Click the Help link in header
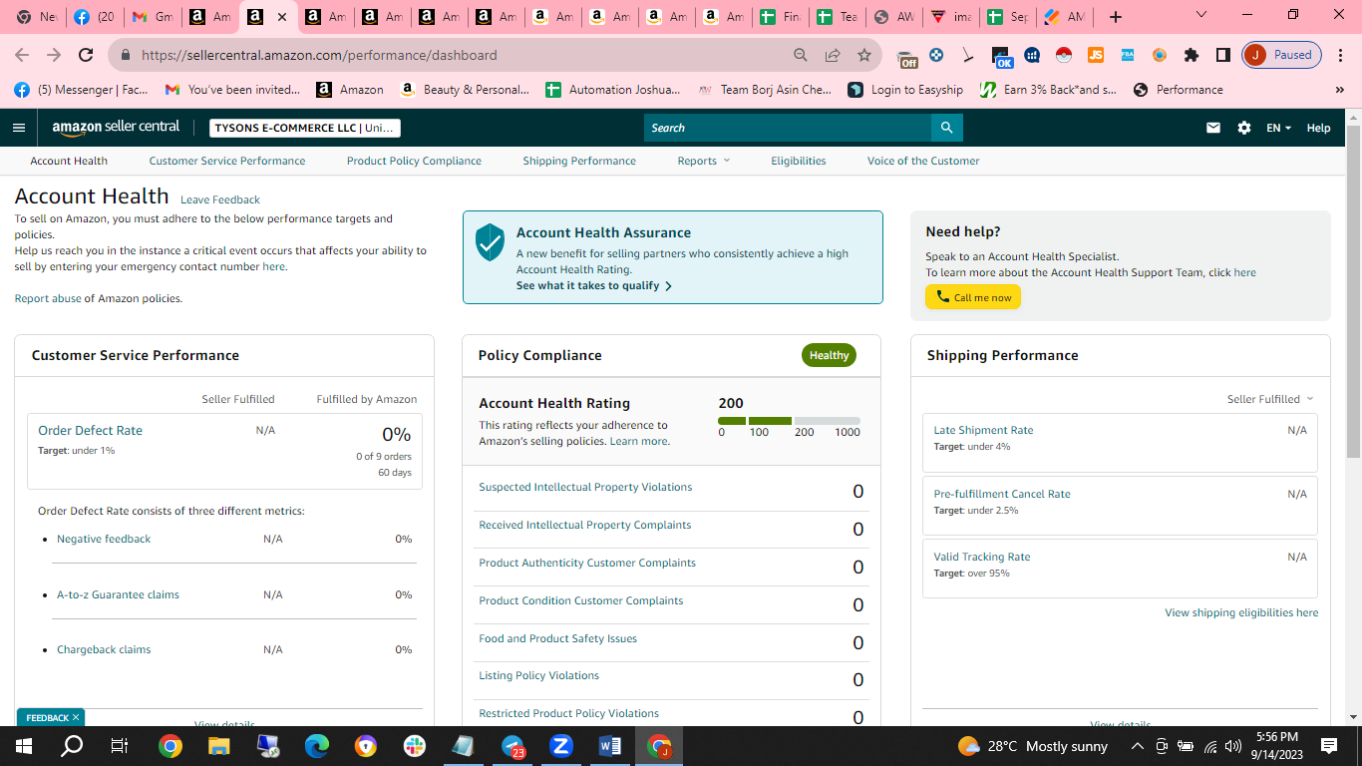 click(1318, 128)
